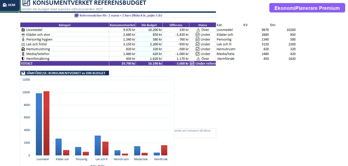This screenshot has width=348, height=166.
Task: Click the checkmark icon in Kläder och skor status
Action: click(x=198, y=35)
